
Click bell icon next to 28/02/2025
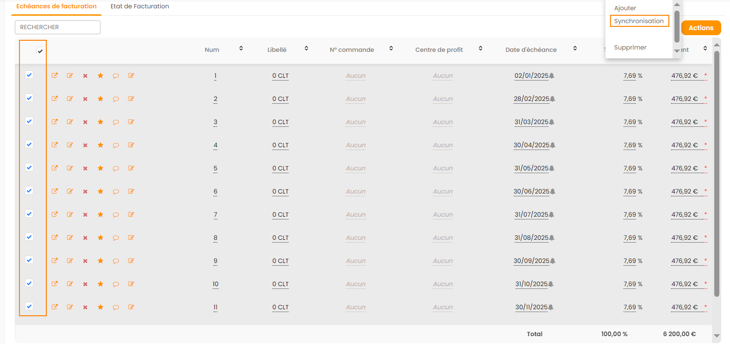tap(553, 99)
